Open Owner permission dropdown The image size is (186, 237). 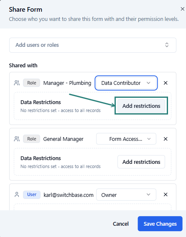[126, 195]
